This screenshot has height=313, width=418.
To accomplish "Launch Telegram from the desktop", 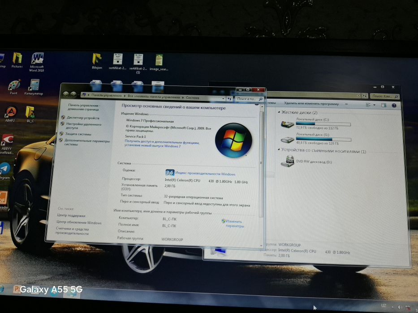I will [x=5, y=171].
